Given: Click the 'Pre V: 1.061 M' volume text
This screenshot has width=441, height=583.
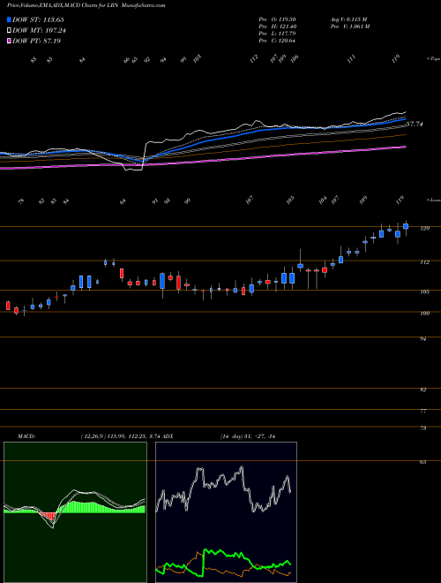Looking at the screenshot, I should (349, 26).
